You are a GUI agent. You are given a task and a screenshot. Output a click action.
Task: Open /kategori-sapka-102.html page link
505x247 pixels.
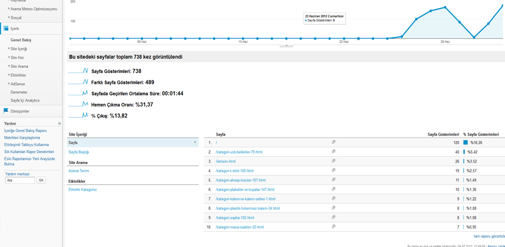235,218
